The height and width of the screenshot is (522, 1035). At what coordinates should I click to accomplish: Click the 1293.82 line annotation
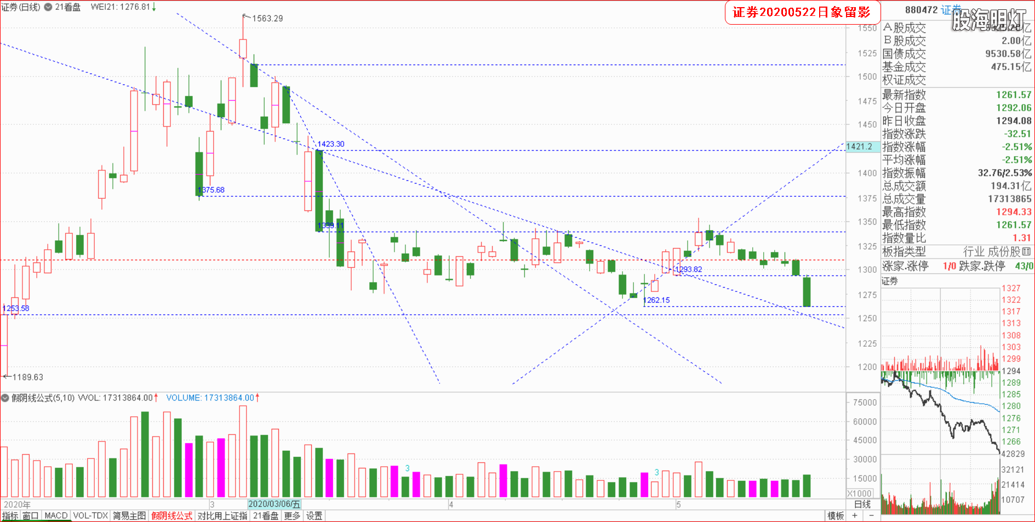tap(688, 269)
